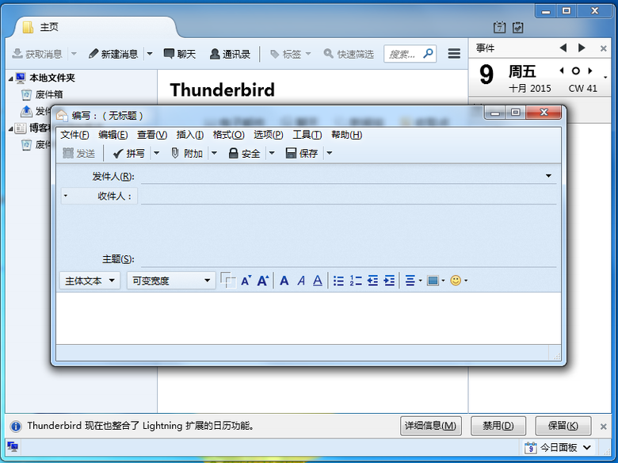Screen dimensions: 618x463
Task: Open the 格式 menu in compose window
Action: coord(228,135)
